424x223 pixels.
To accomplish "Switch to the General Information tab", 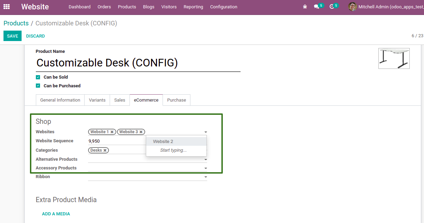I will coord(60,100).
